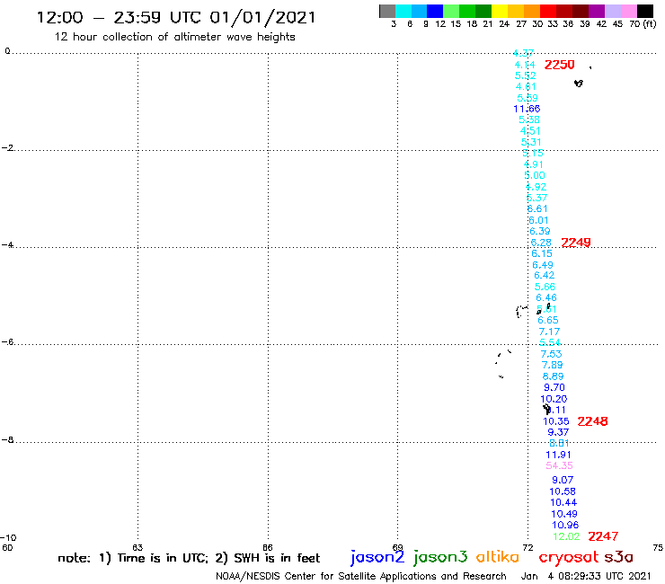Click the red 'cryosat' satellite label
Image resolution: width=665 pixels, height=584 pixels.
569,558
